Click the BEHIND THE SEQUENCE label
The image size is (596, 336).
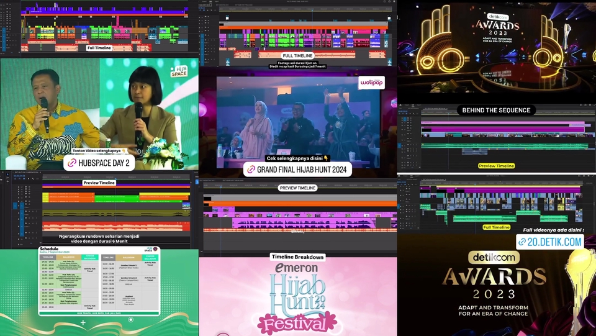tap(496, 110)
